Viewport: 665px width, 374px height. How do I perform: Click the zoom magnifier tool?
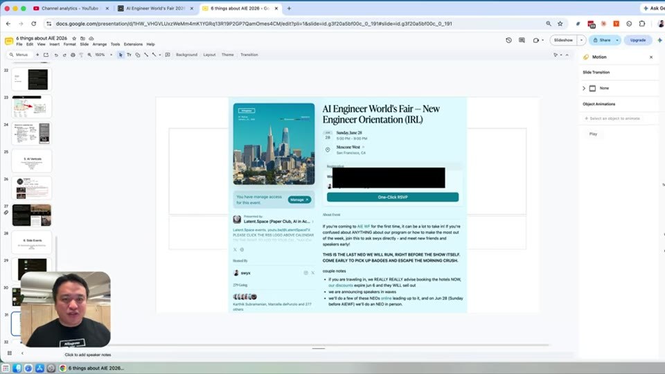tap(89, 55)
